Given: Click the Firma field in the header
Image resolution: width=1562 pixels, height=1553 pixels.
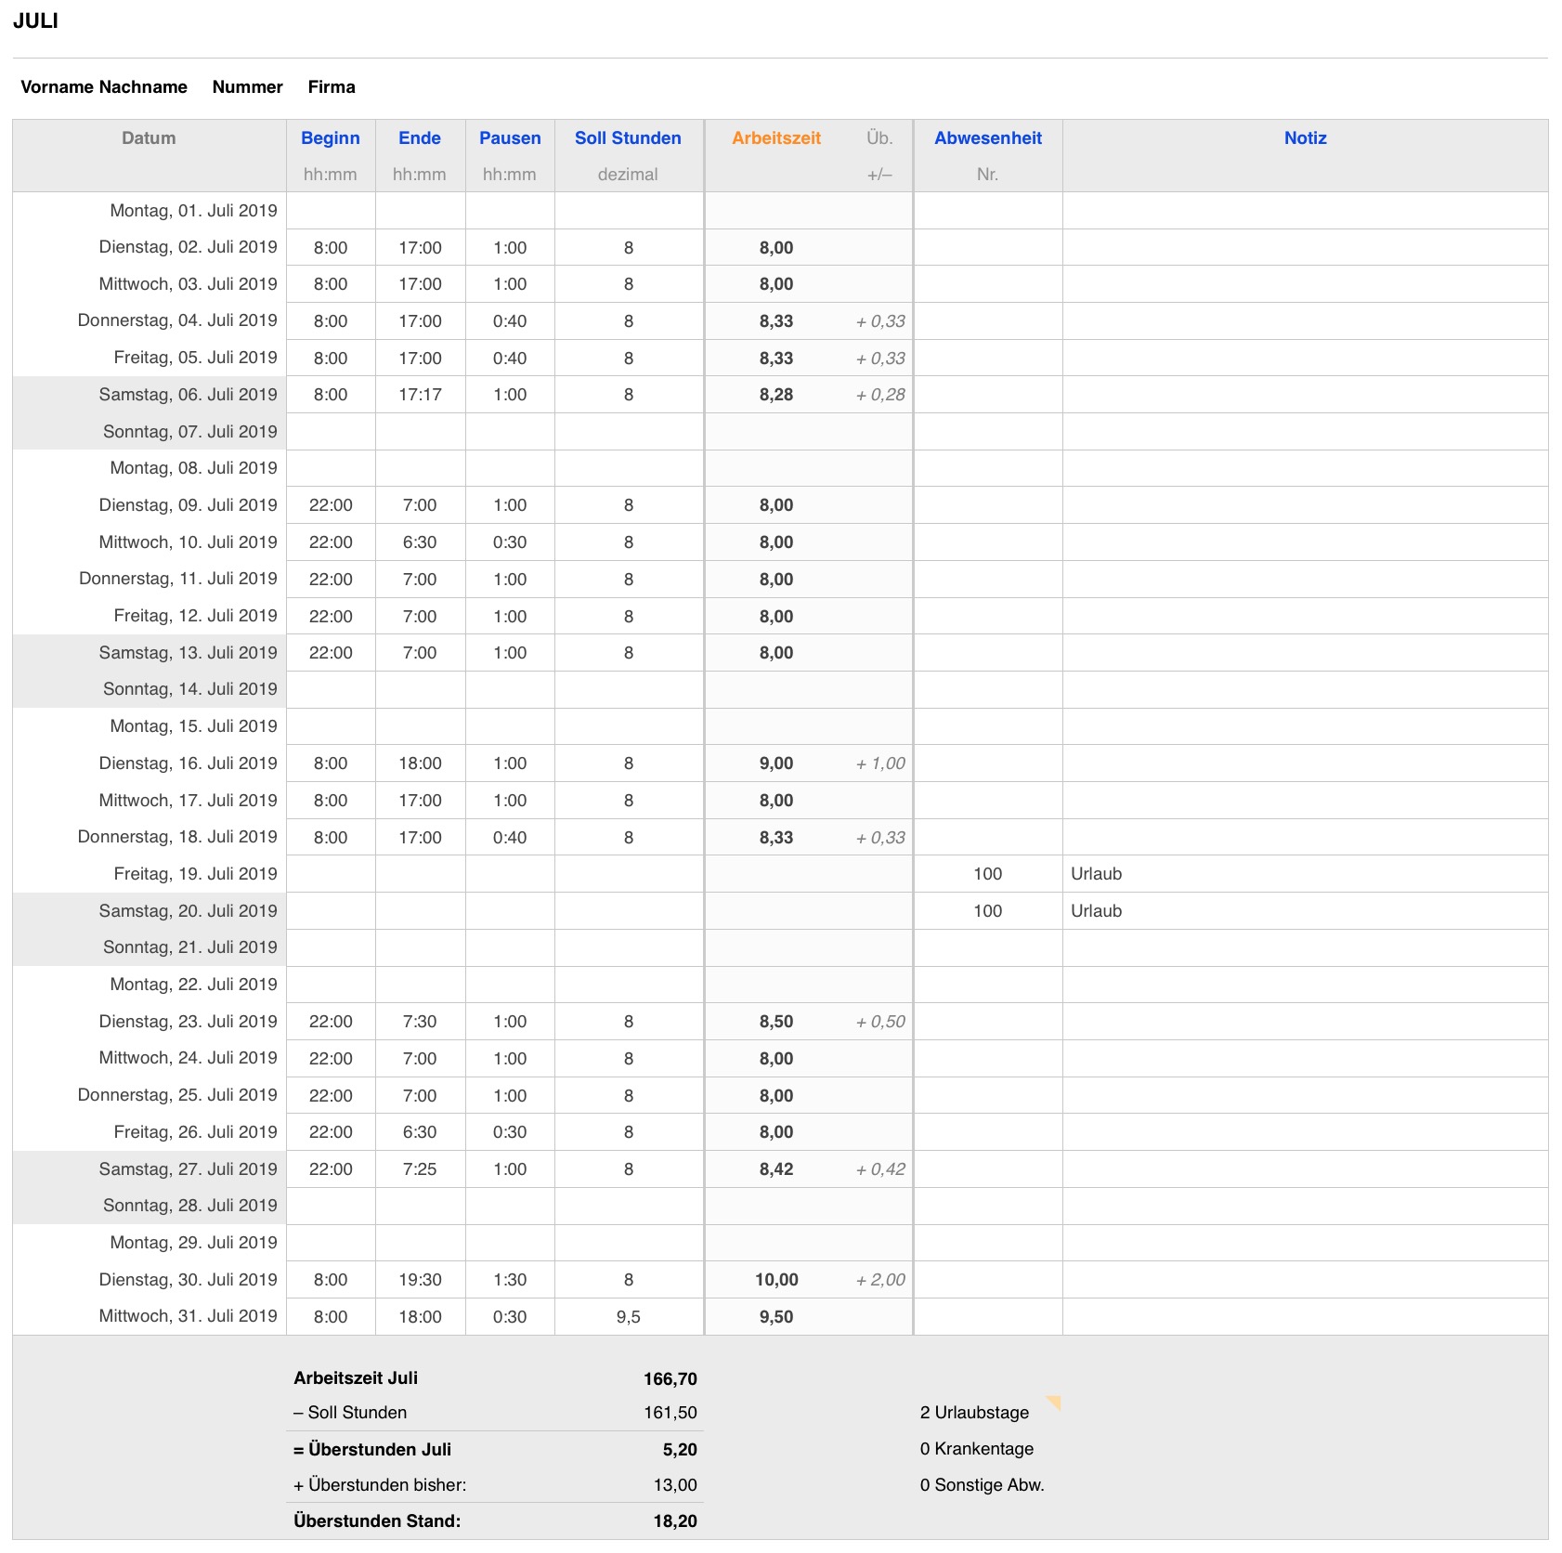Looking at the screenshot, I should pos(332,87).
